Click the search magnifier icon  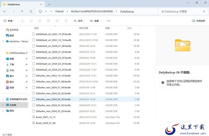[204, 11]
